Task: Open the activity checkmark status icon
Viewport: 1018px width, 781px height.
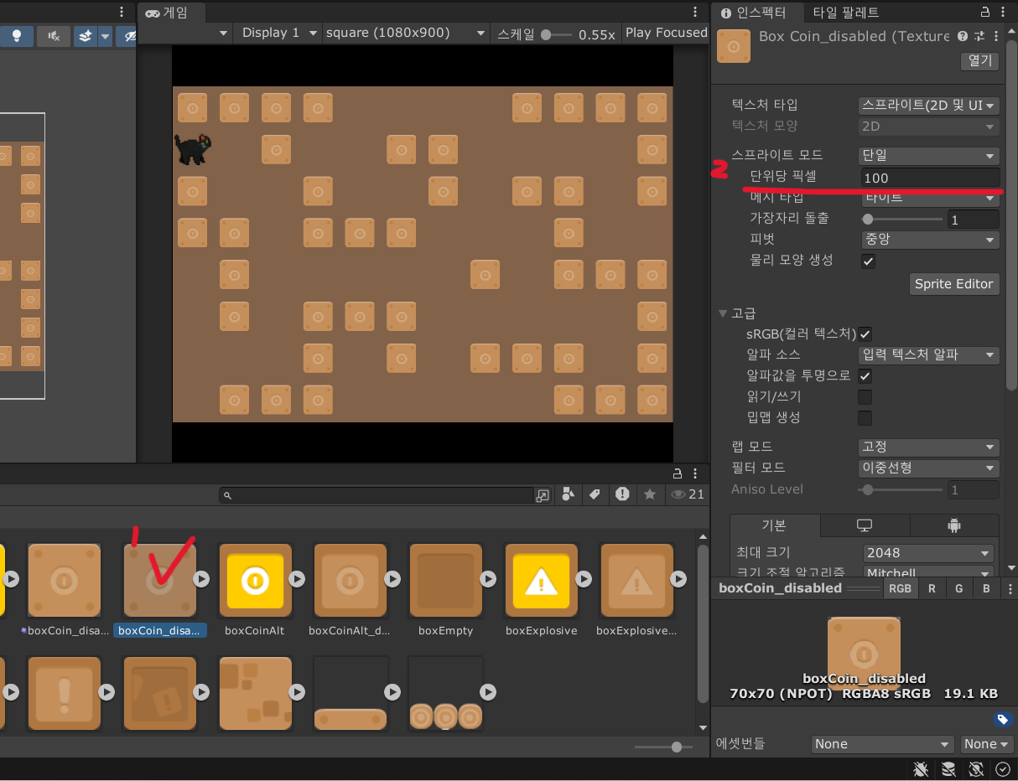Action: point(1003,768)
